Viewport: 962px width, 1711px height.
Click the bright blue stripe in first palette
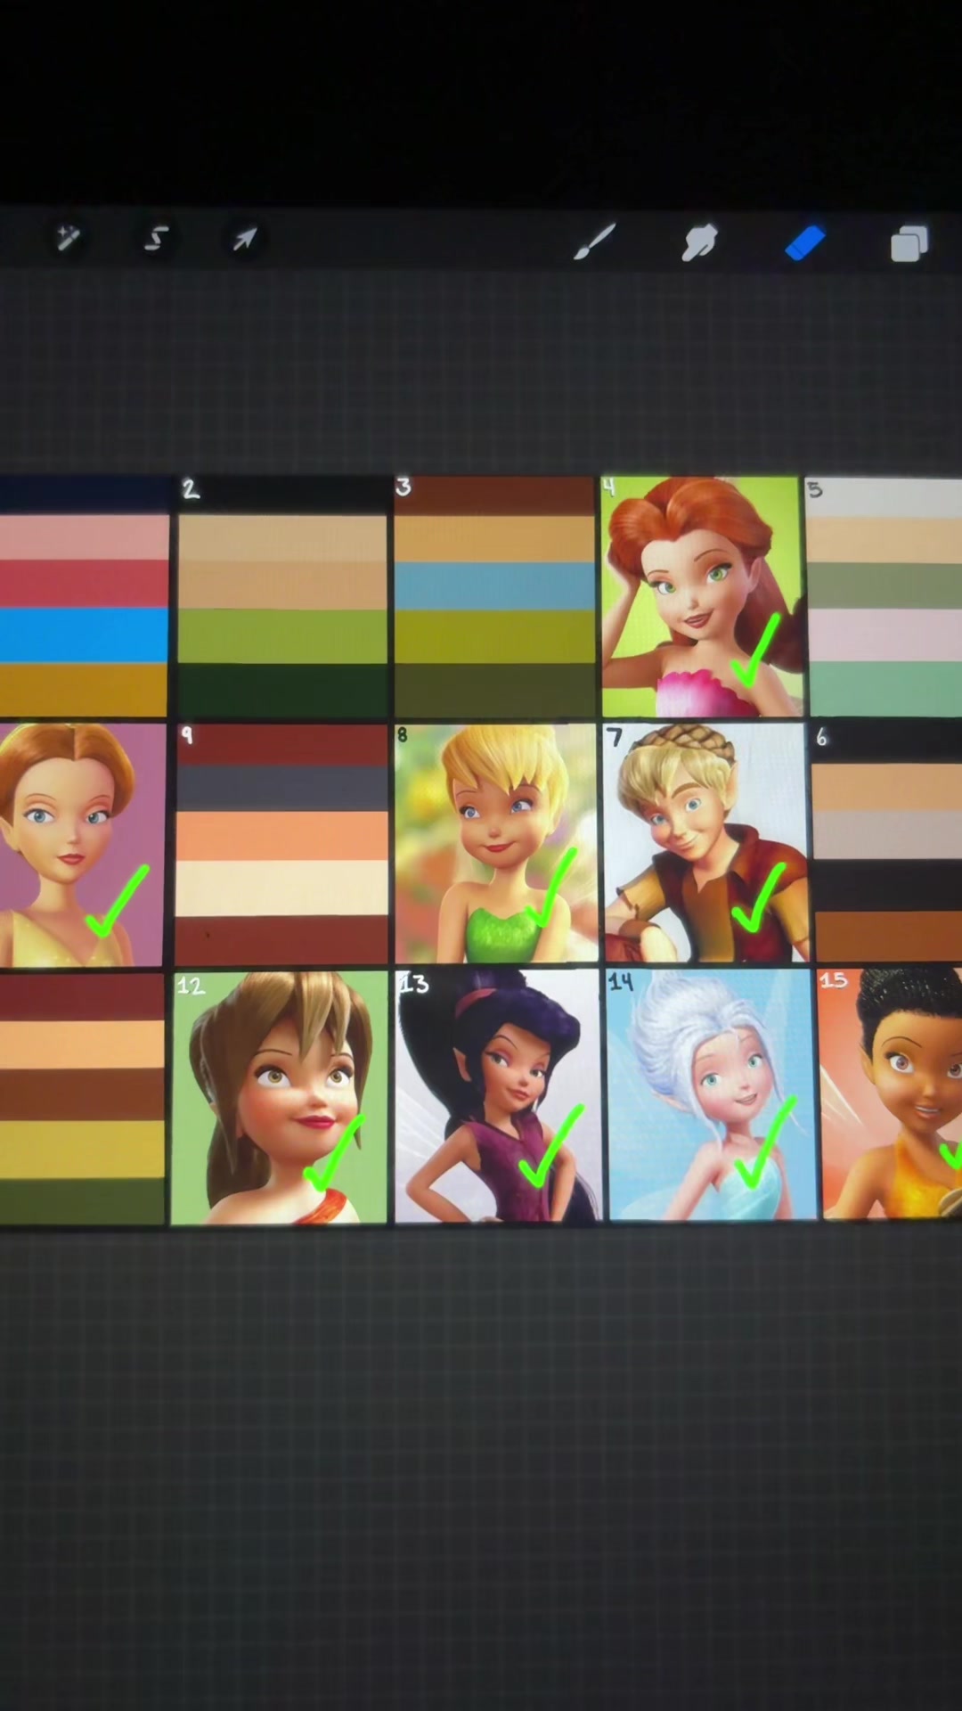(84, 634)
